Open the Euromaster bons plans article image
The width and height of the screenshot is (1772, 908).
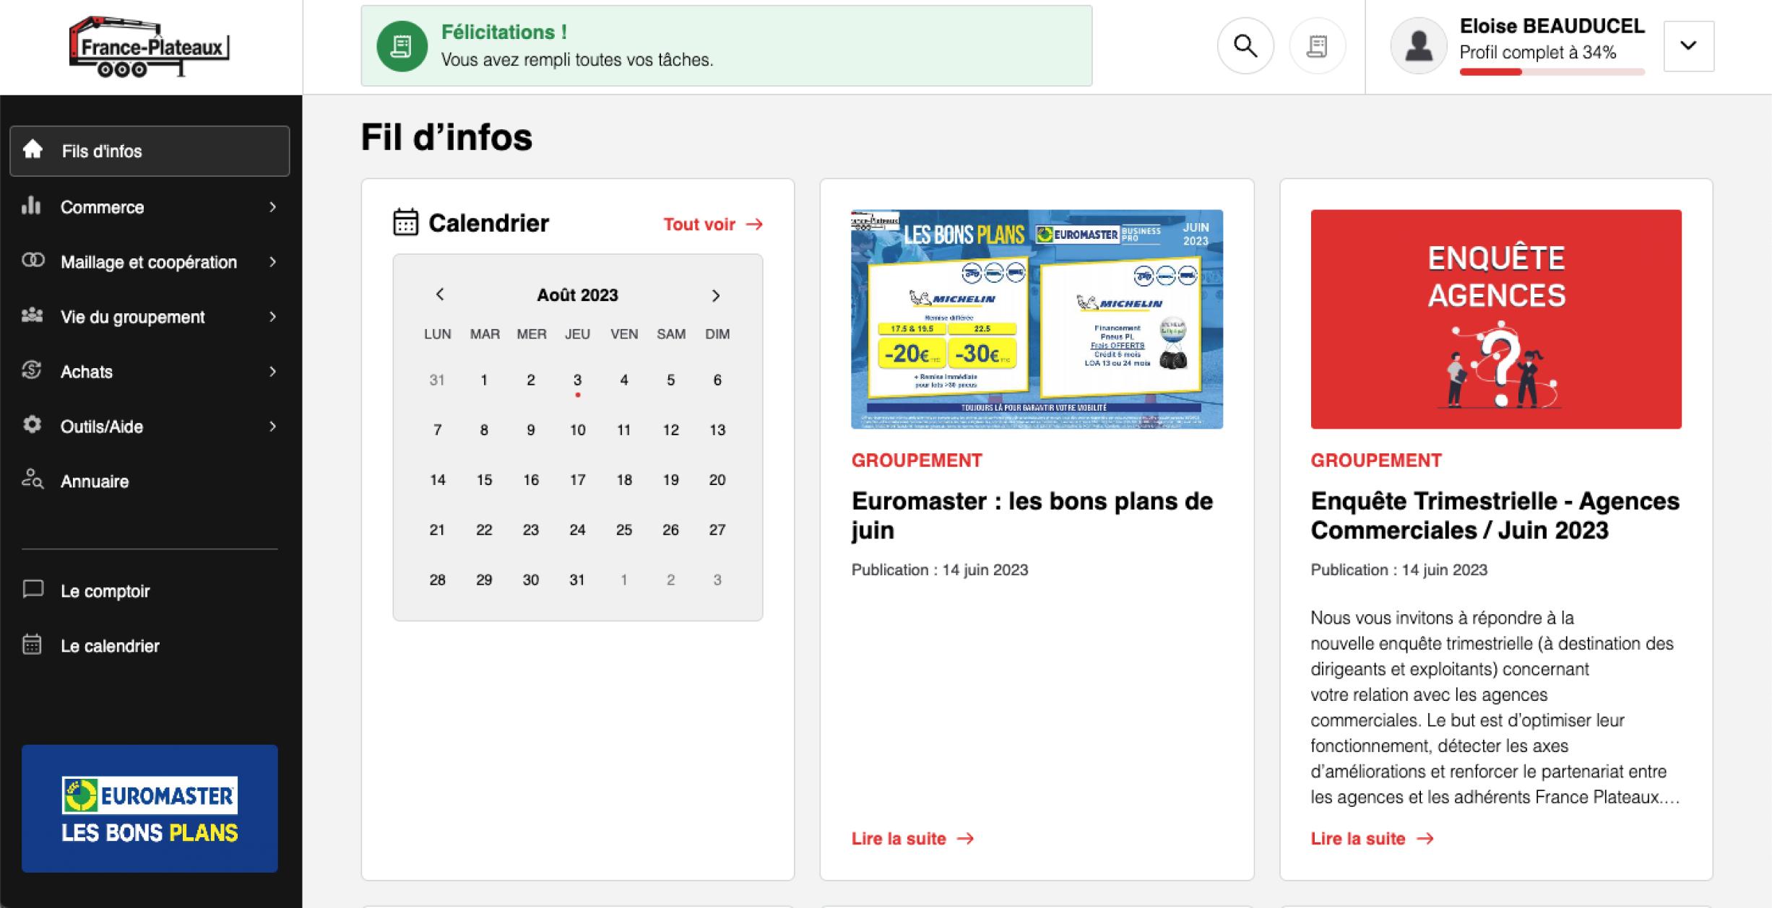[1037, 319]
